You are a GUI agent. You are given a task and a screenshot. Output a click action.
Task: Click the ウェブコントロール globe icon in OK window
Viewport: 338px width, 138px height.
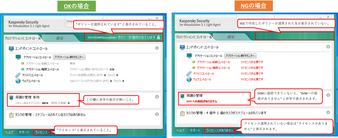coord(18,81)
